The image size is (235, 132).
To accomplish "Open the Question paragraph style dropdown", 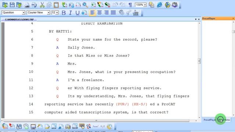I will 23,12.
